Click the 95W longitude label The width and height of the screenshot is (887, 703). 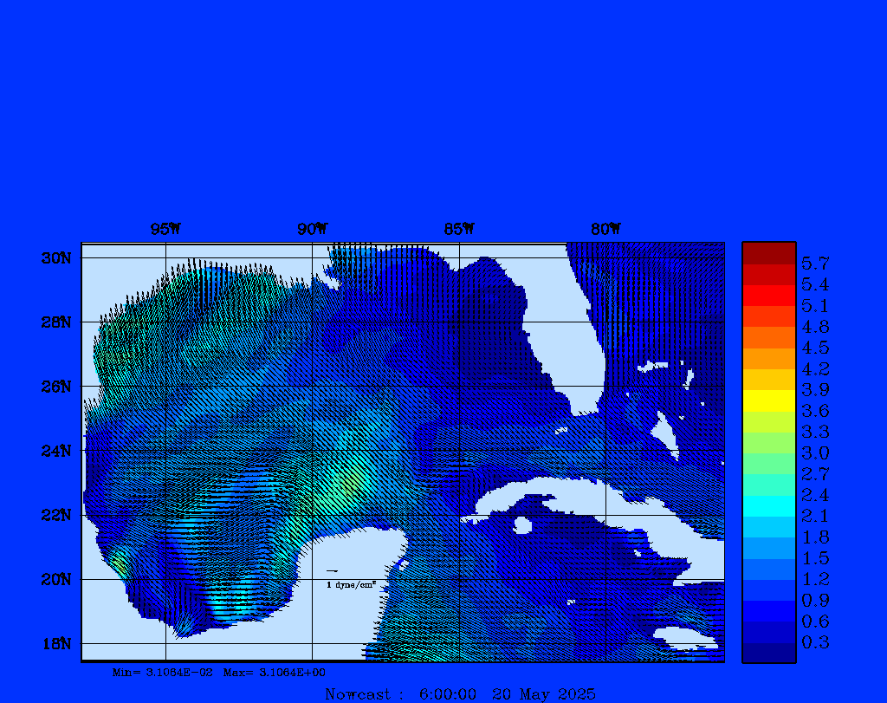[x=165, y=230]
